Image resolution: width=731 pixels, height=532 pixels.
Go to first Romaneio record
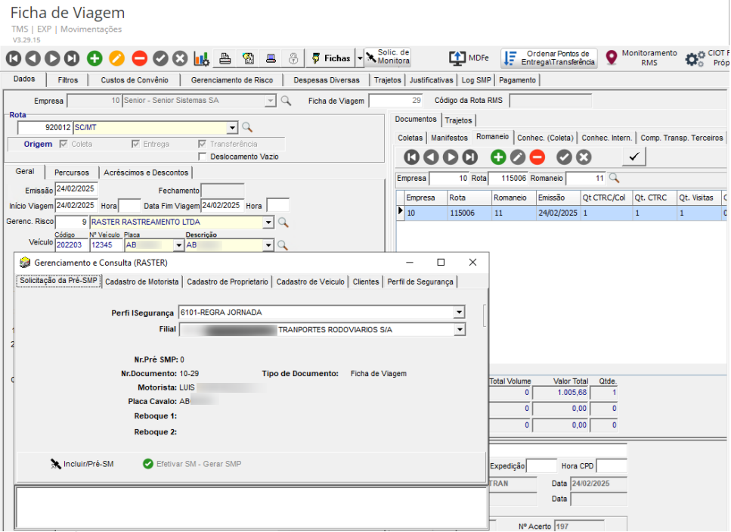pyautogui.click(x=412, y=157)
